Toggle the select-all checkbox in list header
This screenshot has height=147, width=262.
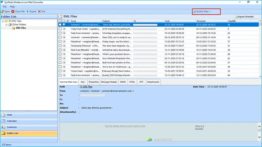tap(60, 21)
